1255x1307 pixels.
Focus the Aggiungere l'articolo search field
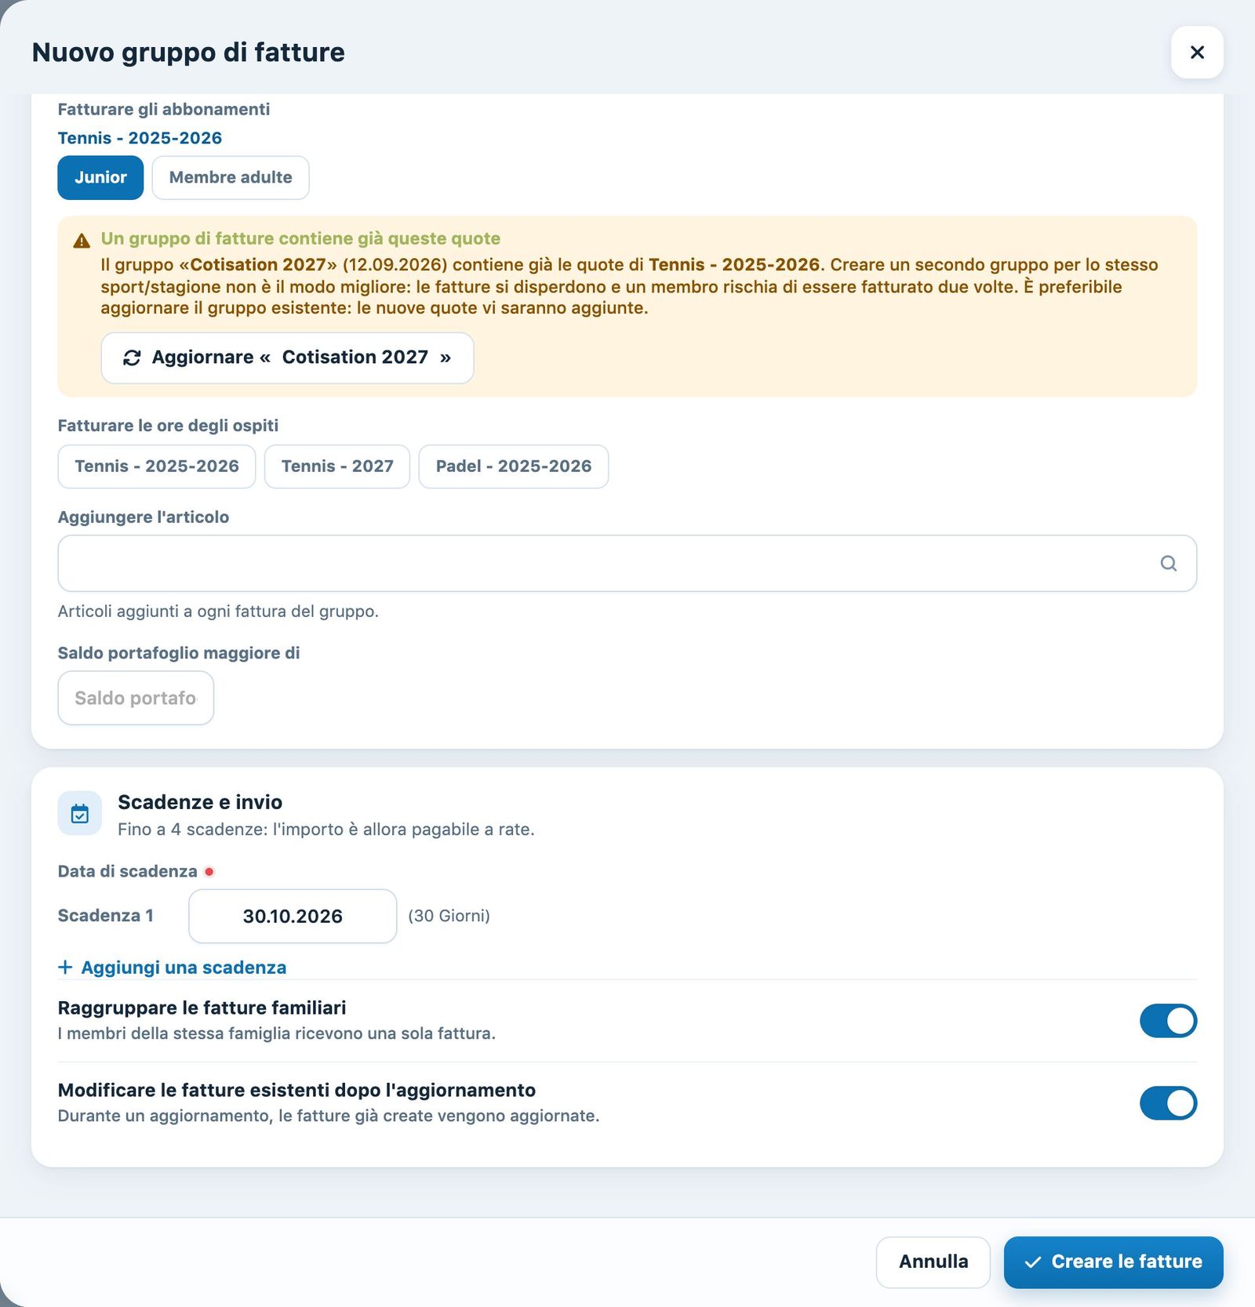pos(627,564)
